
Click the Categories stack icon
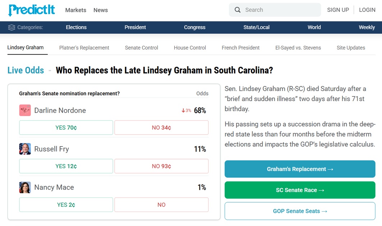[12, 27]
